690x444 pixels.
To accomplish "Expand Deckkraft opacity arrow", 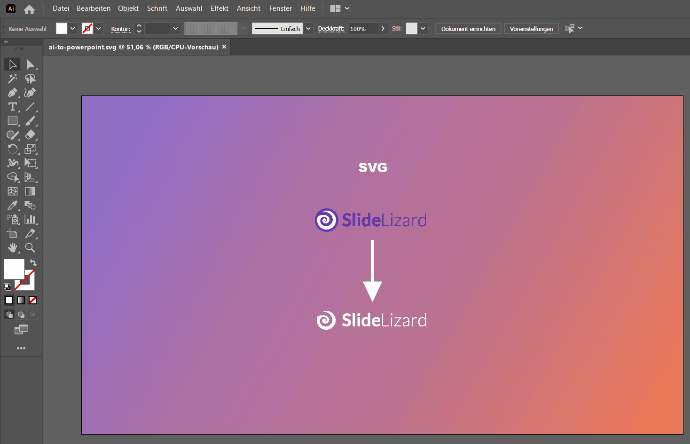I will pos(383,28).
